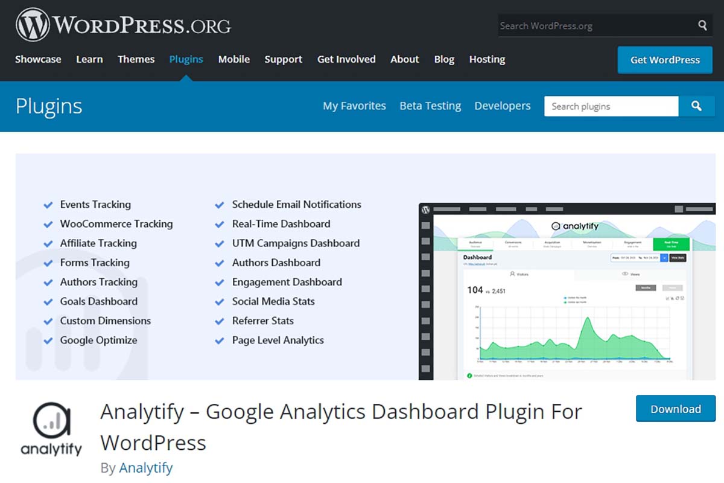Click the "Schedule Email Notifications" feature text
The width and height of the screenshot is (724, 483).
[x=297, y=204]
